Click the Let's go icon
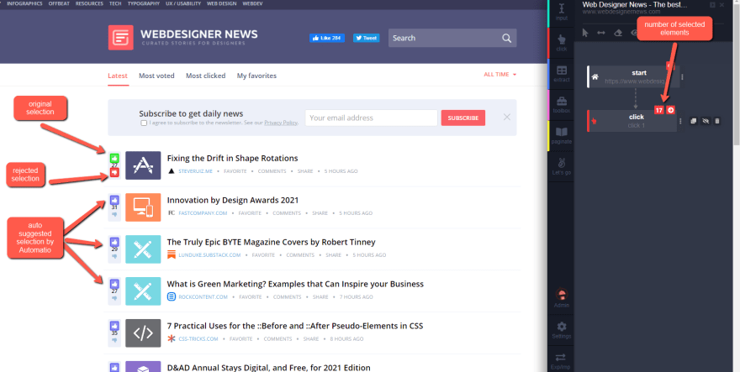 (x=561, y=166)
